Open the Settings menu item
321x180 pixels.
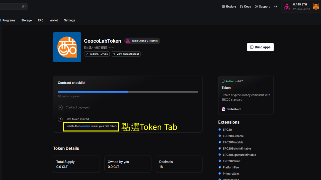click(x=69, y=20)
